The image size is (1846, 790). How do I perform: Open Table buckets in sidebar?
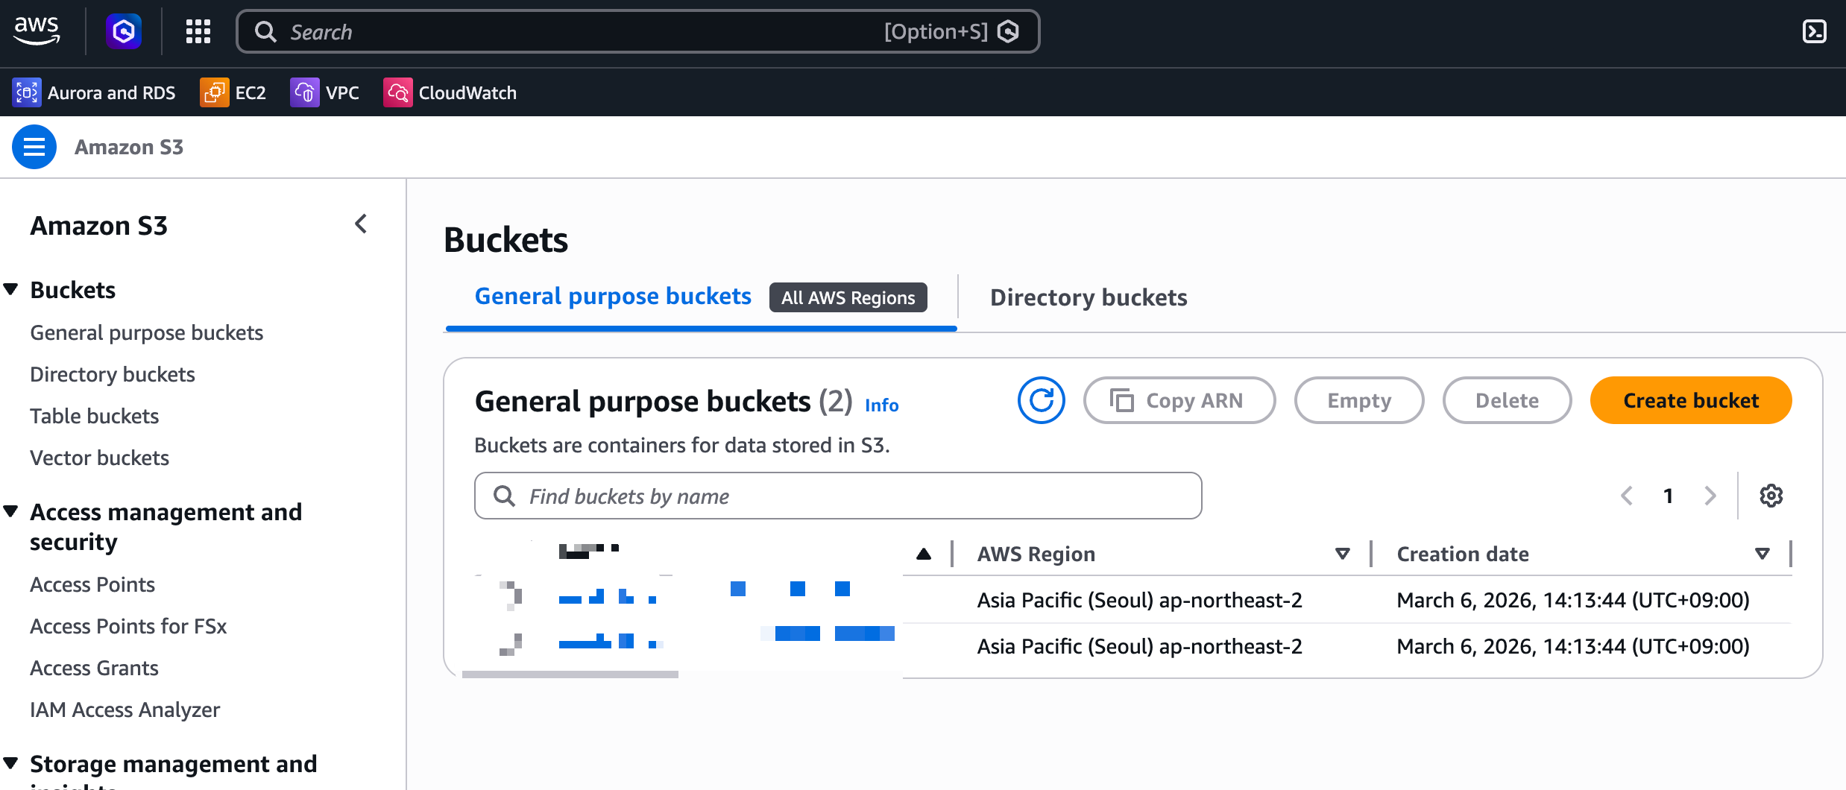[95, 416]
